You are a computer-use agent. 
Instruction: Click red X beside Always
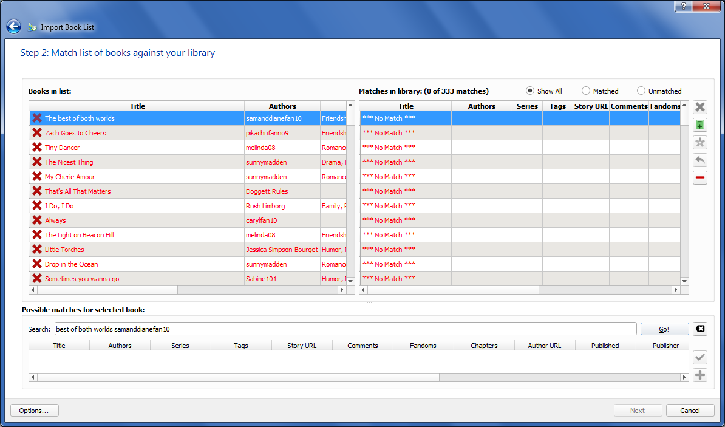[x=37, y=220]
